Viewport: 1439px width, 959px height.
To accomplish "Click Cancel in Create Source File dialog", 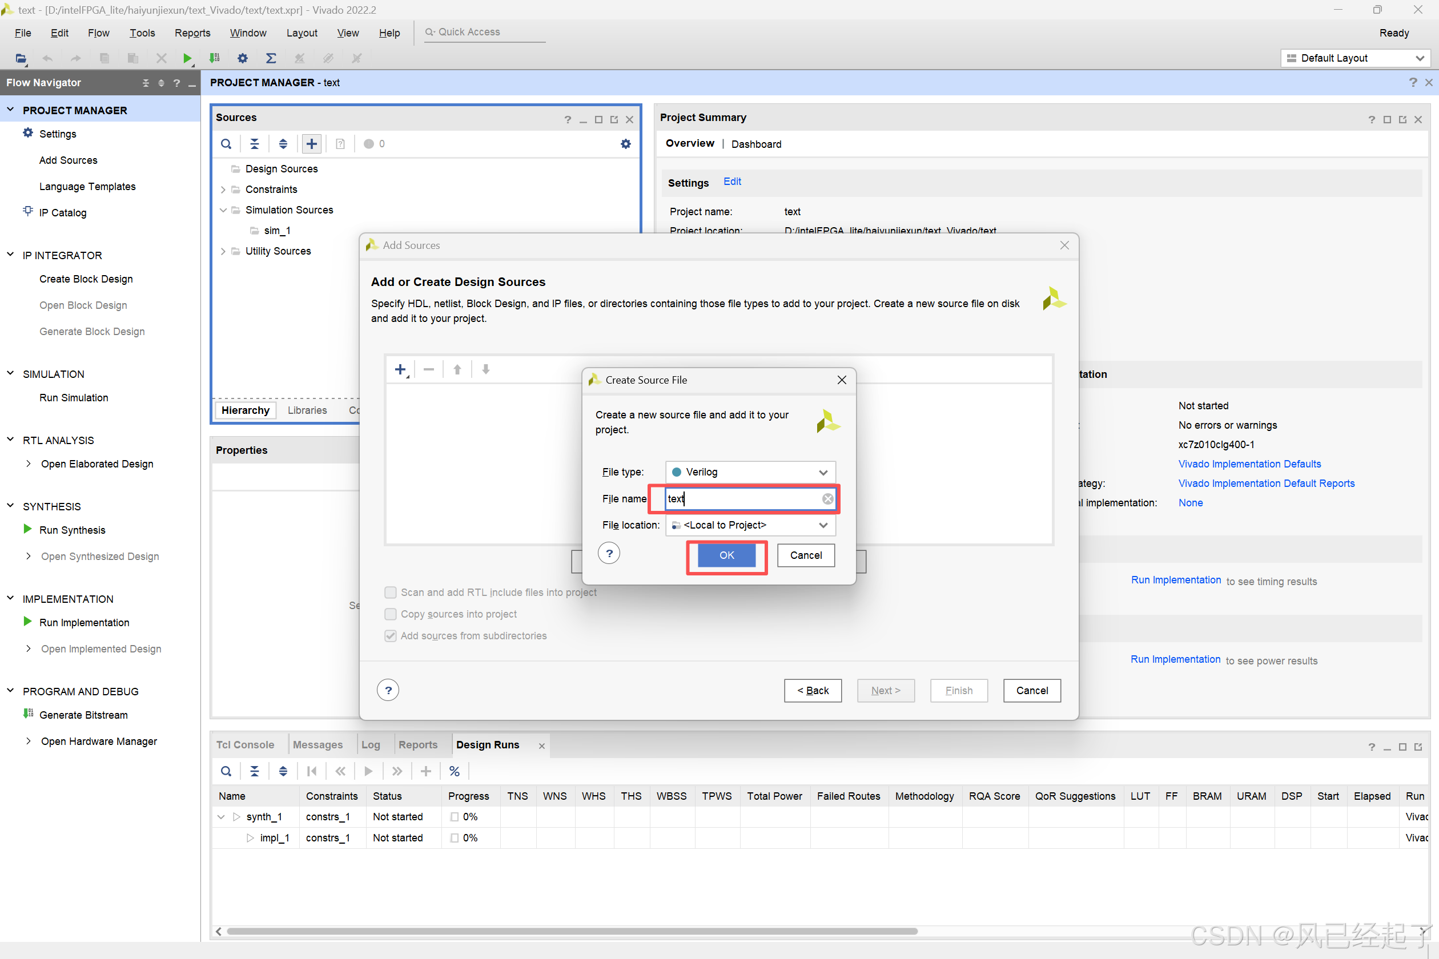I will tap(806, 555).
